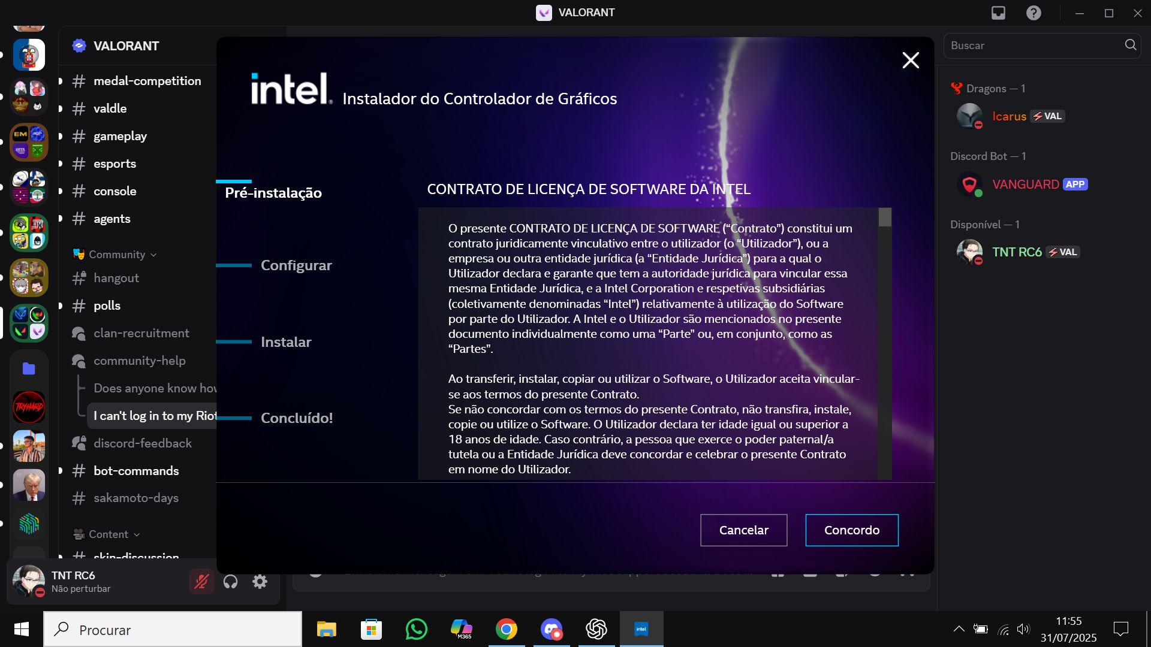This screenshot has height=647, width=1151.
Task: Open the Discord help icon
Action: (1034, 13)
